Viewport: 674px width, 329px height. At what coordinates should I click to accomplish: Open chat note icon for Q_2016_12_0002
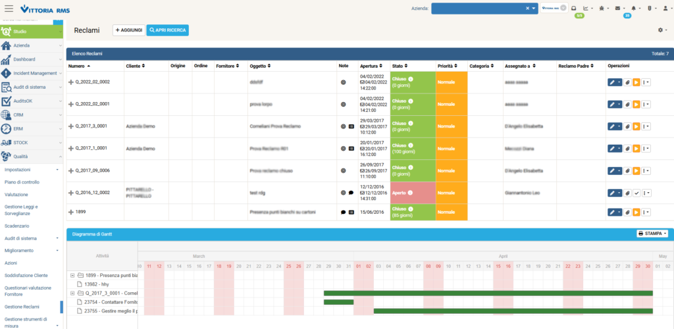click(x=351, y=193)
